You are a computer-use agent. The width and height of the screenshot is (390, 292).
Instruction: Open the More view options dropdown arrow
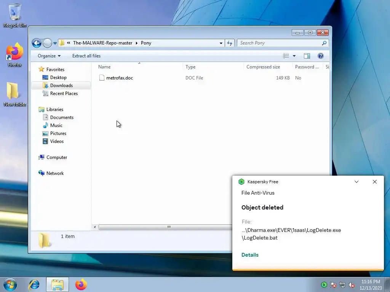[294, 56]
